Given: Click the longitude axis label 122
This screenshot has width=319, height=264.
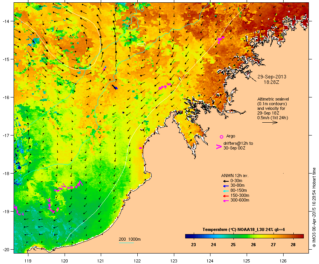Looking at the screenshot, I should (137, 261).
